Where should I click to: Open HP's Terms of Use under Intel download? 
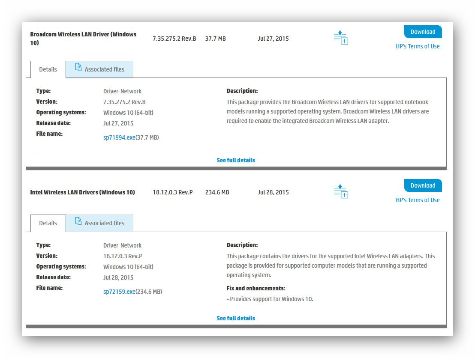[x=418, y=200]
